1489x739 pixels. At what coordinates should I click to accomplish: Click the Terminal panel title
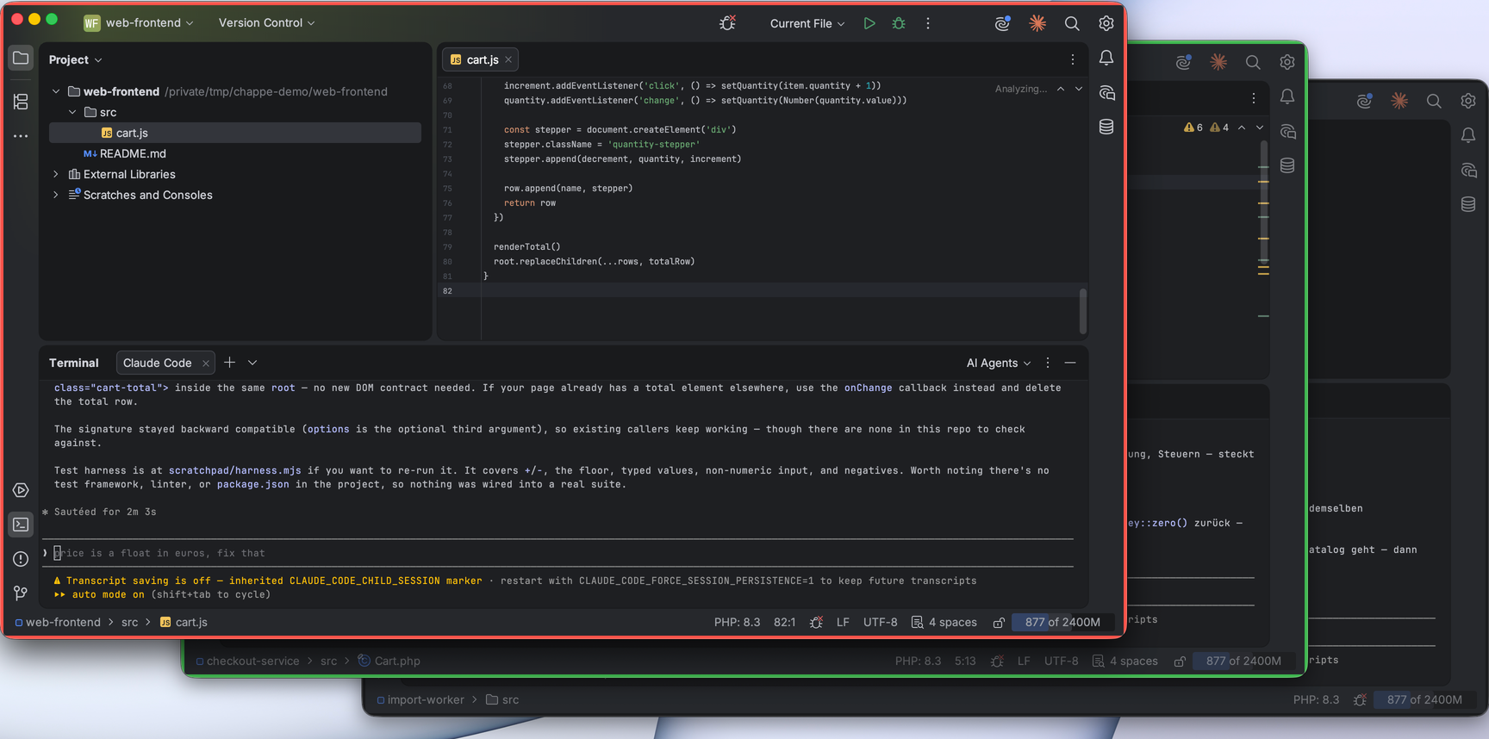(x=74, y=363)
